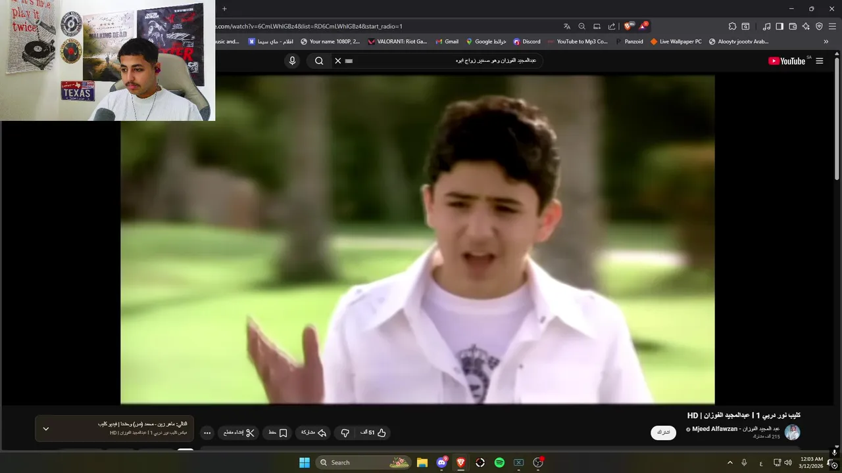Viewport: 842px width, 473px height.
Task: Open File Explorer from the taskbar
Action: 422,462
